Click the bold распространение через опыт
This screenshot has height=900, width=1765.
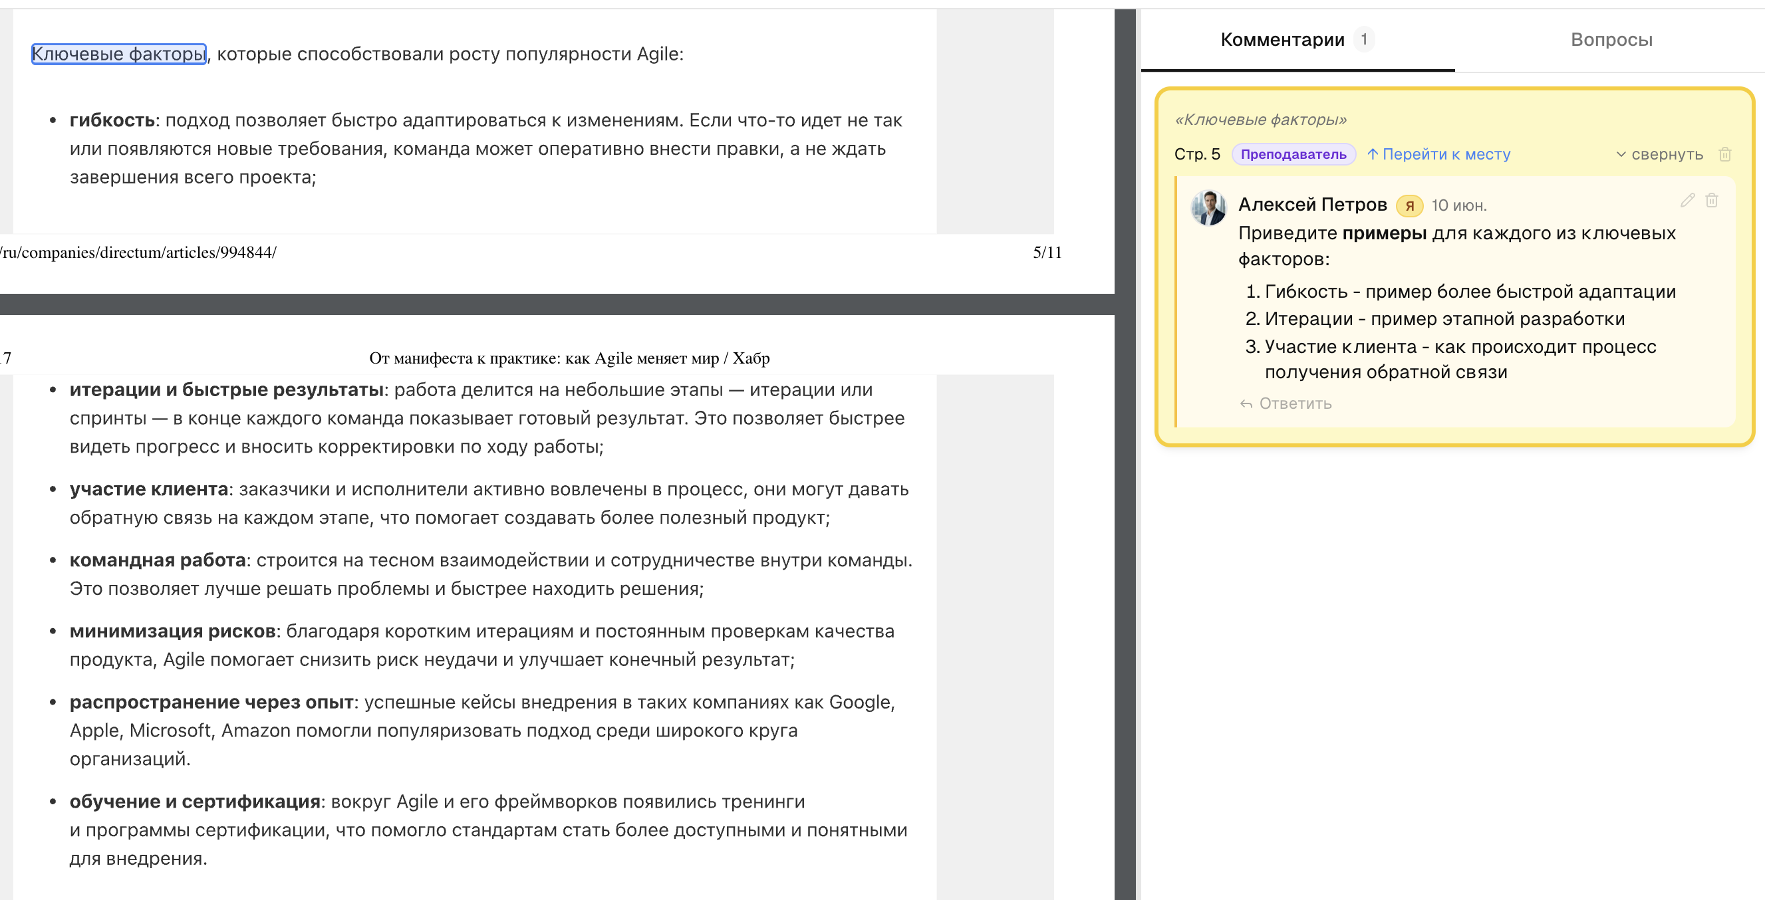pos(211,702)
